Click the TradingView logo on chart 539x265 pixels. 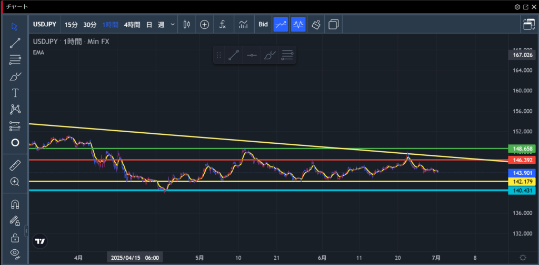pyautogui.click(x=40, y=241)
